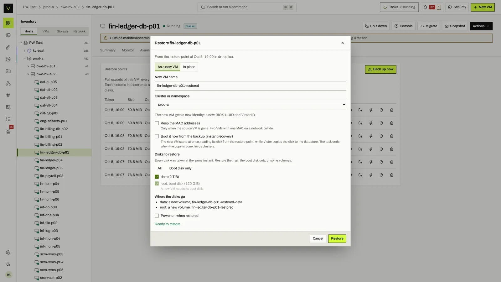Click the Restore button

337,239
